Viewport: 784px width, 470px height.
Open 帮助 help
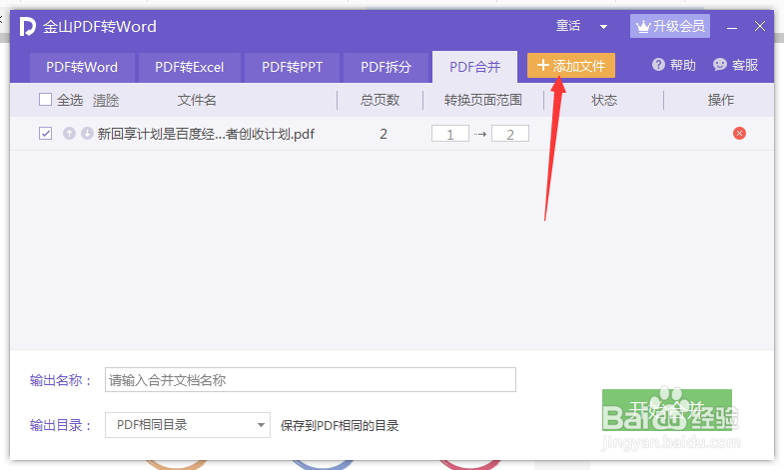tap(673, 65)
